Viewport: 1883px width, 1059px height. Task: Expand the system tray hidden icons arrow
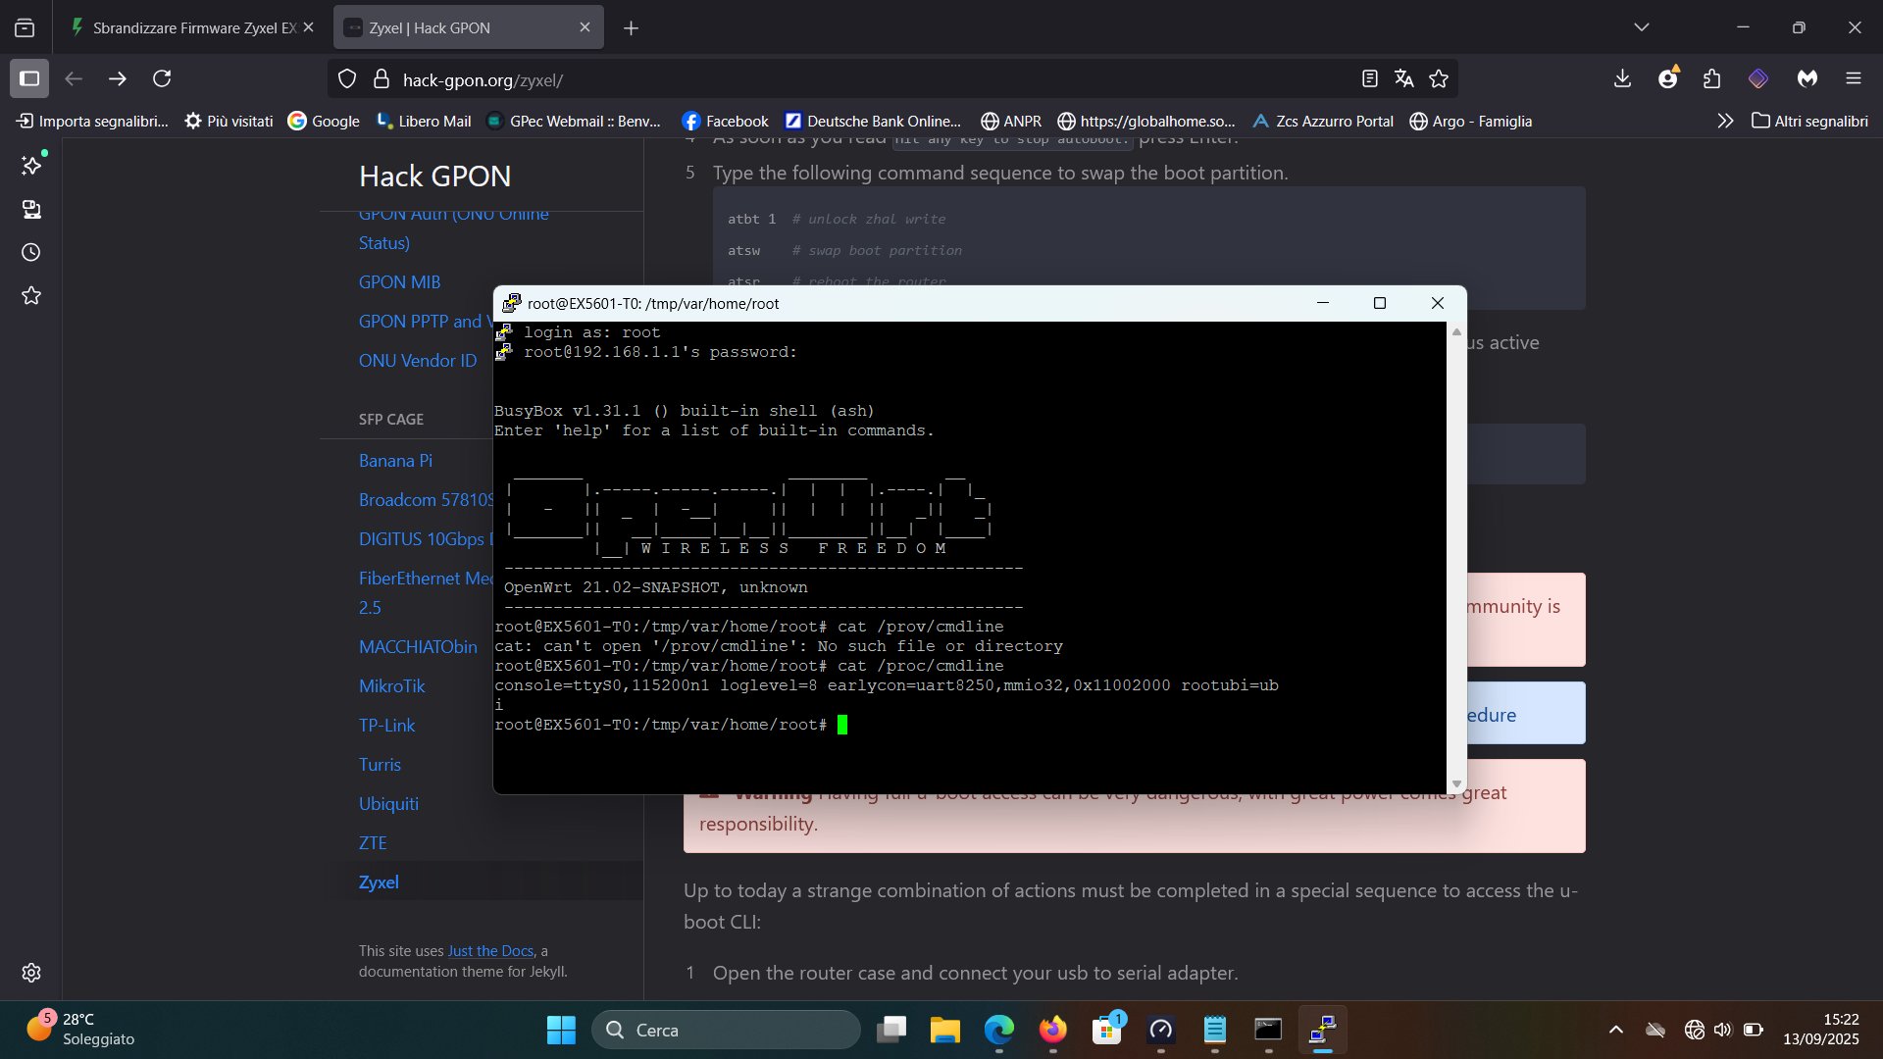click(1616, 1030)
